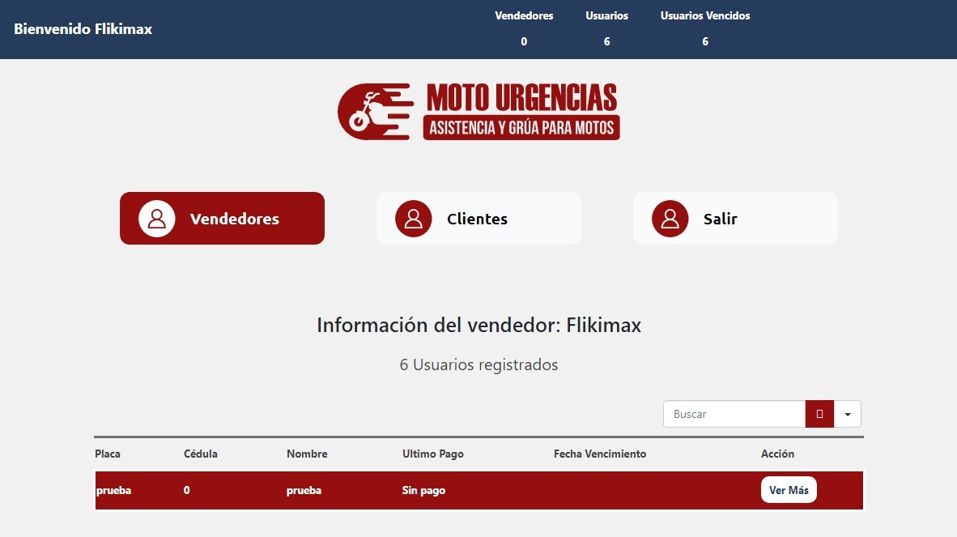Click the red search icon button
The image size is (957, 537).
click(819, 414)
